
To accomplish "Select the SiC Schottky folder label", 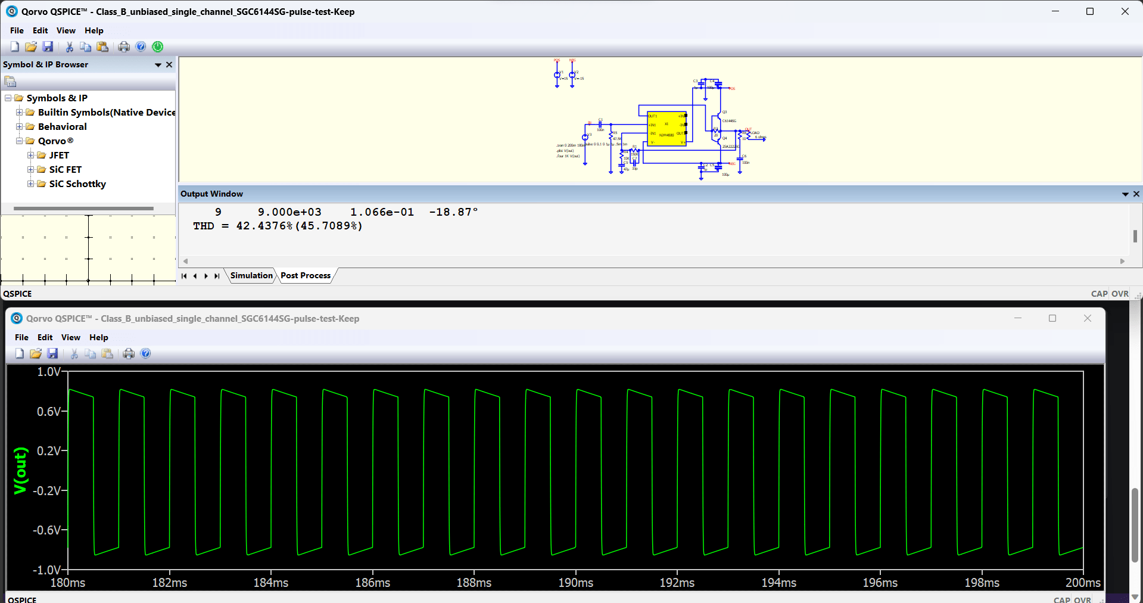I will [77, 184].
